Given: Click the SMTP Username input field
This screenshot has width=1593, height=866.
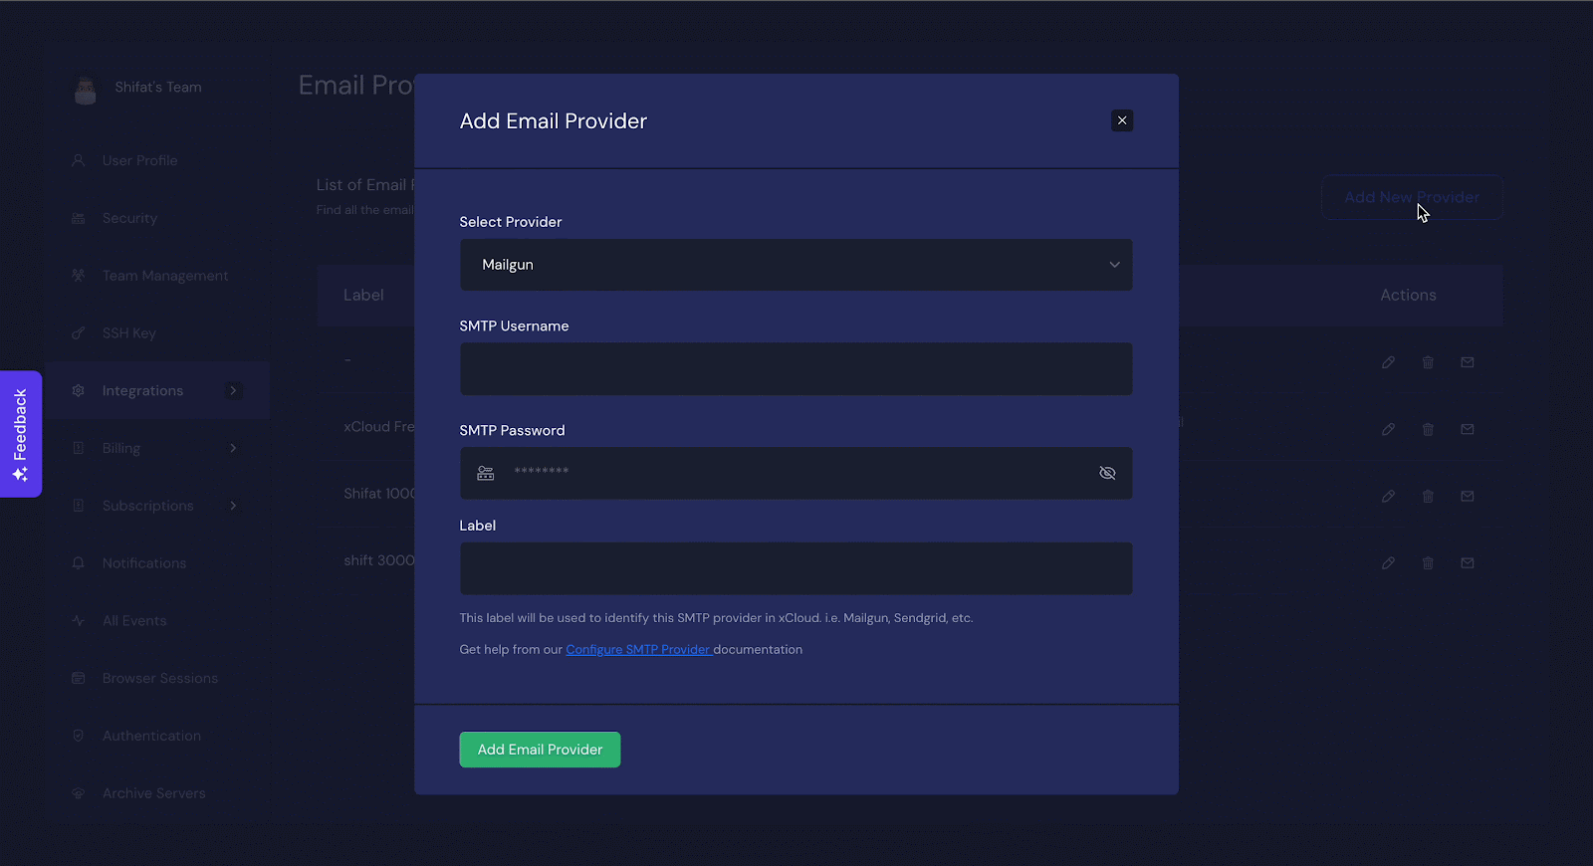Looking at the screenshot, I should 796,369.
